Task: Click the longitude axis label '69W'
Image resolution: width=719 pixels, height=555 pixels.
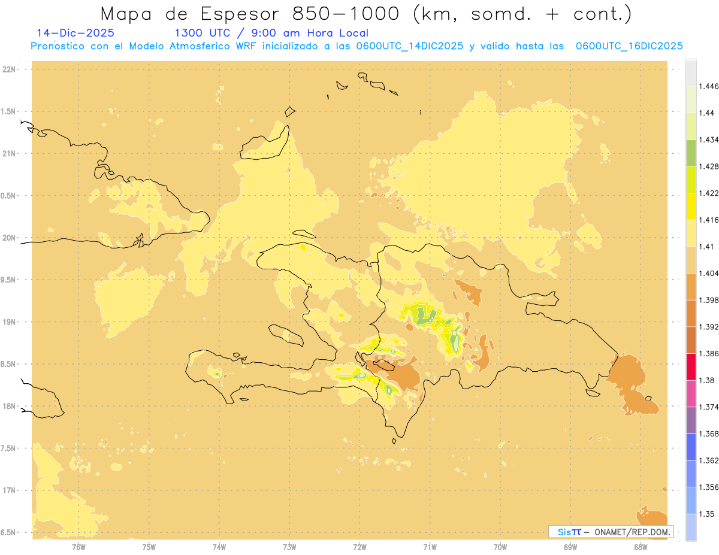Action: point(570,547)
